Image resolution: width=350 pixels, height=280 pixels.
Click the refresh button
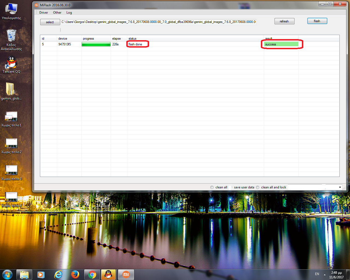point(284,21)
